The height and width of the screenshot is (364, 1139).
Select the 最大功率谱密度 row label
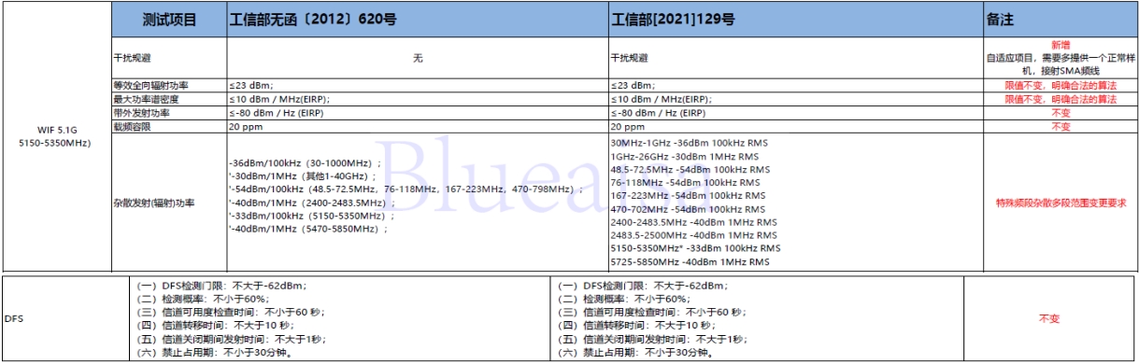pos(169,99)
